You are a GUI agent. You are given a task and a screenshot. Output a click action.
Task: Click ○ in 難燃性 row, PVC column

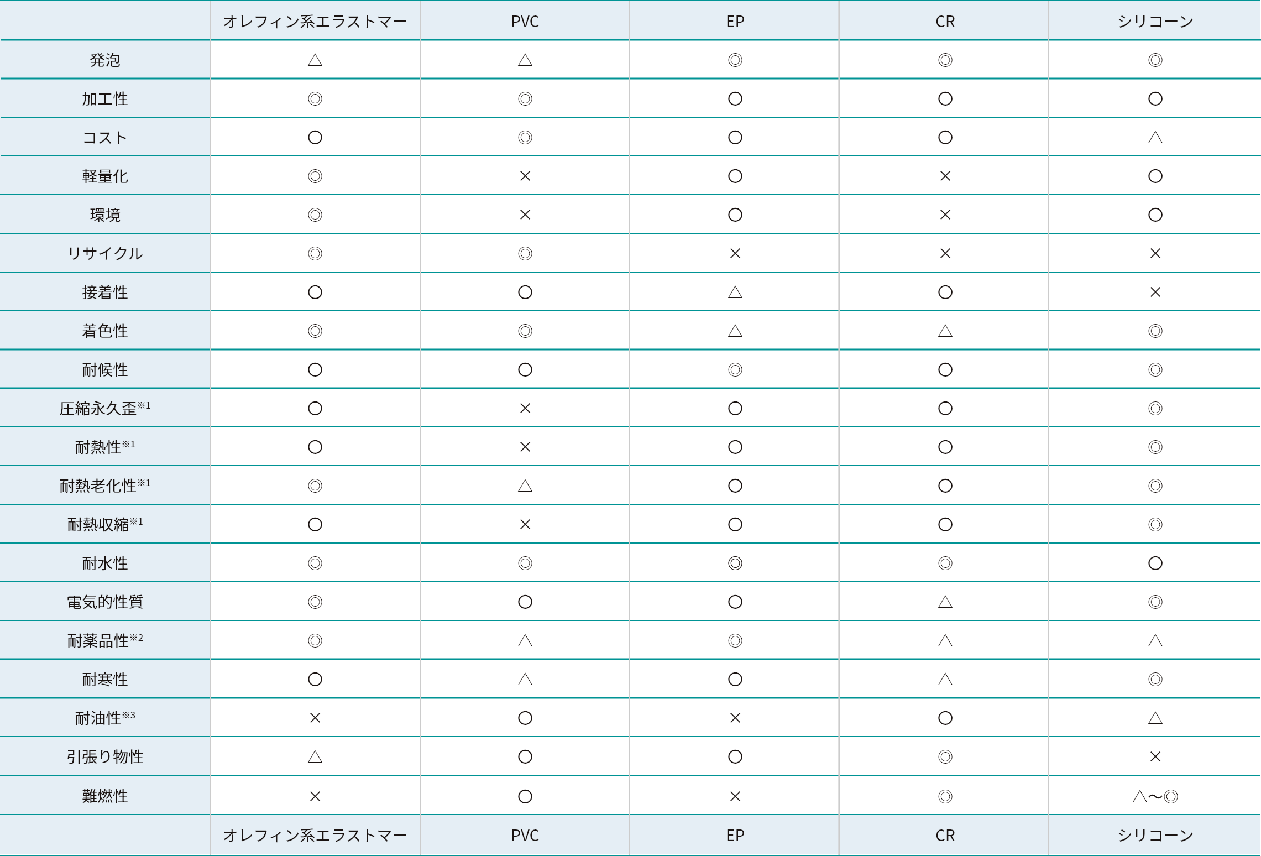click(x=525, y=796)
